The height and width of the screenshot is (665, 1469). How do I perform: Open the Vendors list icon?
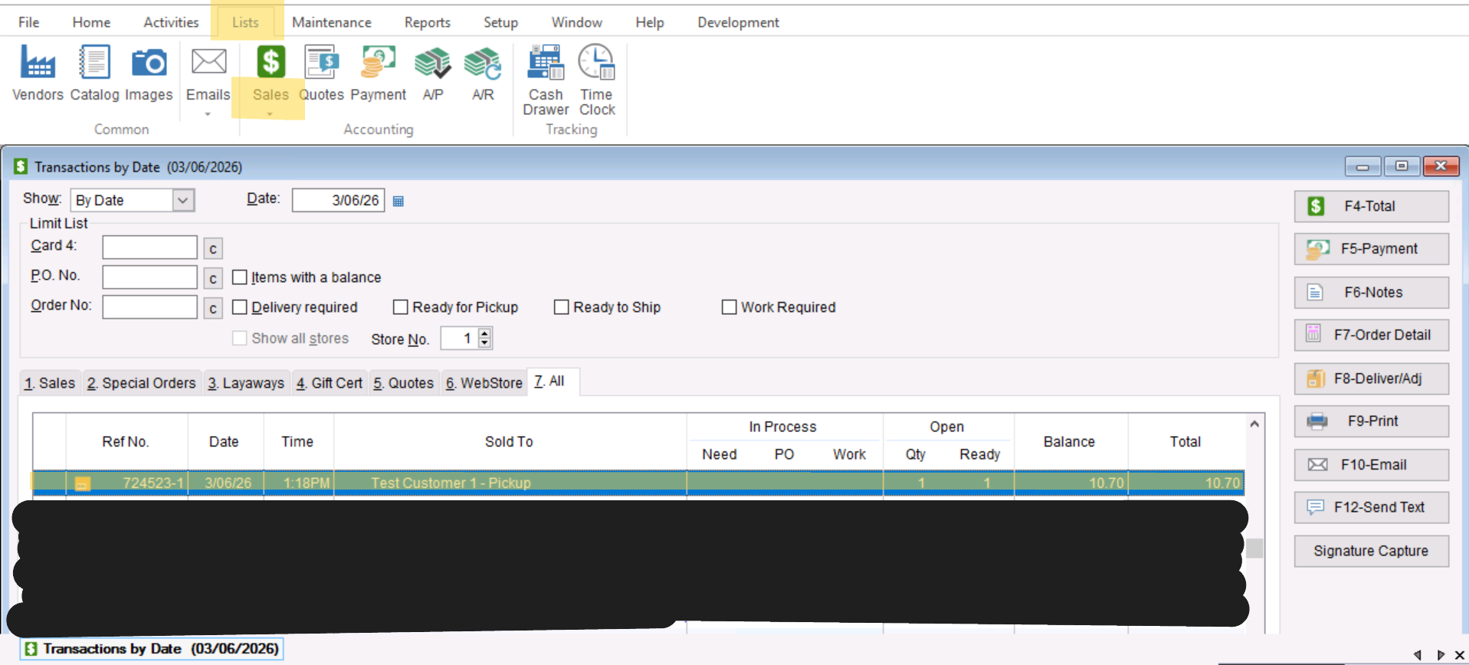38,63
